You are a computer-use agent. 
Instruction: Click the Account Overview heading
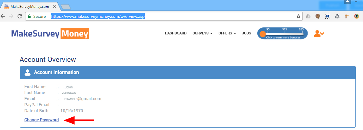coord(48,59)
